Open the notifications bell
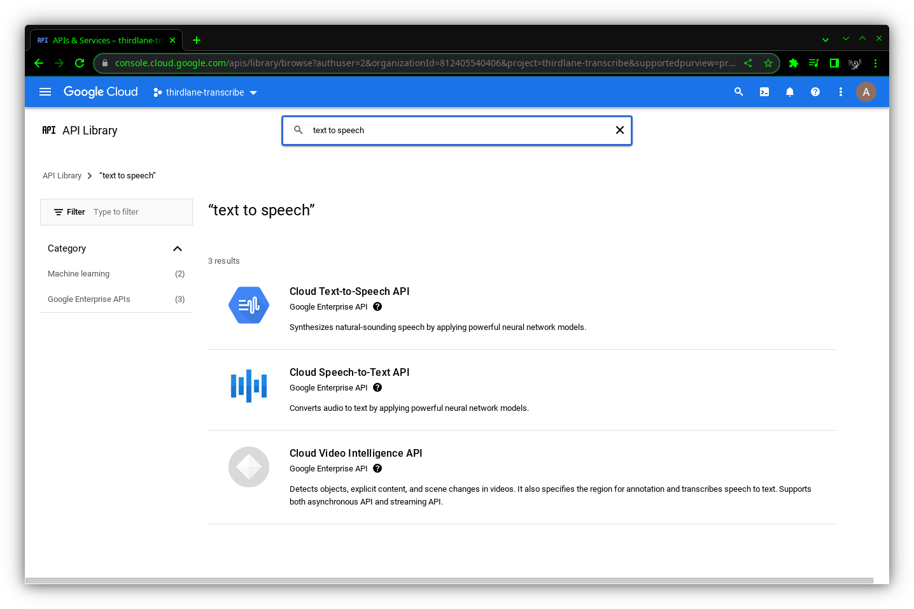914x609 pixels. click(790, 92)
